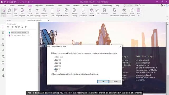The width and height of the screenshot is (169, 95).
Task: Click the greyed Base level checkbox
Action: (55, 57)
